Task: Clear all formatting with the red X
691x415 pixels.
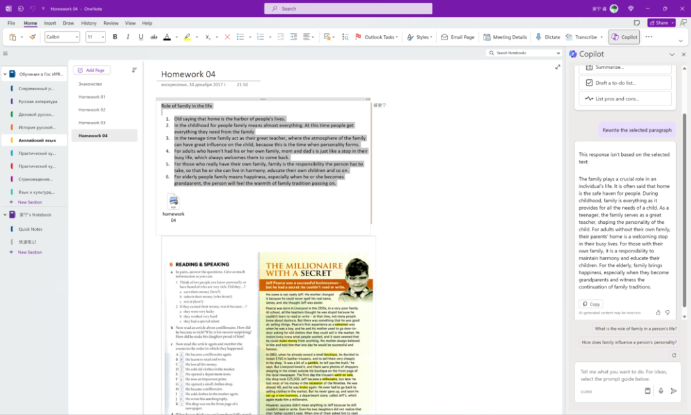Action: (x=227, y=37)
